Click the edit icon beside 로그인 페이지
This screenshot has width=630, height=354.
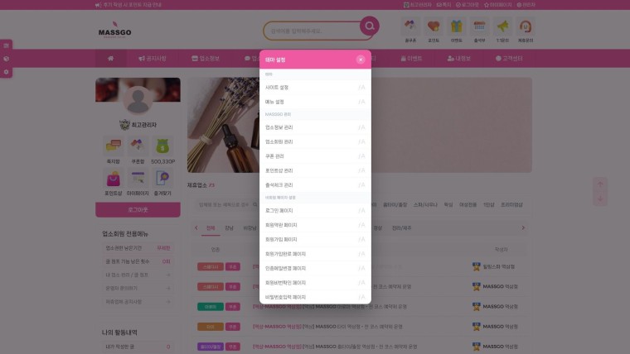click(361, 211)
